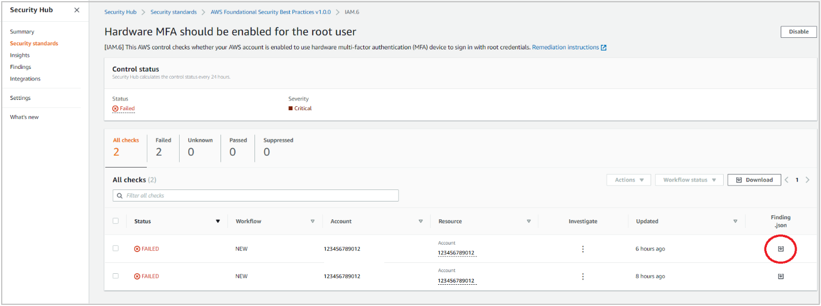821x306 pixels.
Task: Tick checkbox for finding updated 8 hours ago
Action: click(x=116, y=276)
